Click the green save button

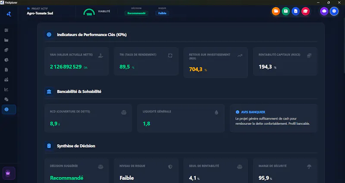click(285, 11)
